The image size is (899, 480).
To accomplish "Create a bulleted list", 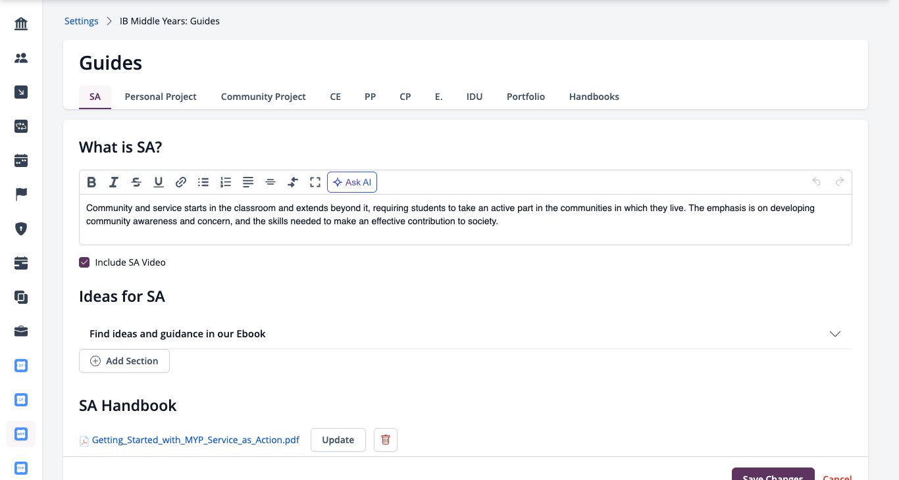I will (203, 182).
